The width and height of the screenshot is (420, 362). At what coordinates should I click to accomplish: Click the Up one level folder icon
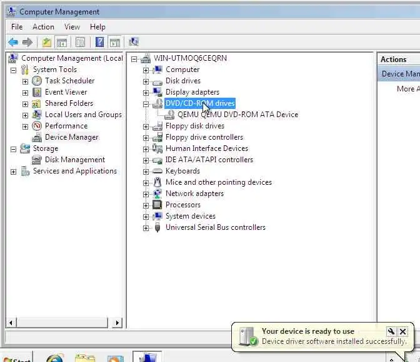47,42
